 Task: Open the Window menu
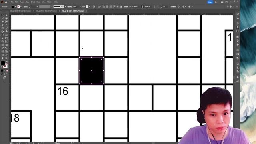[x=50, y=2]
